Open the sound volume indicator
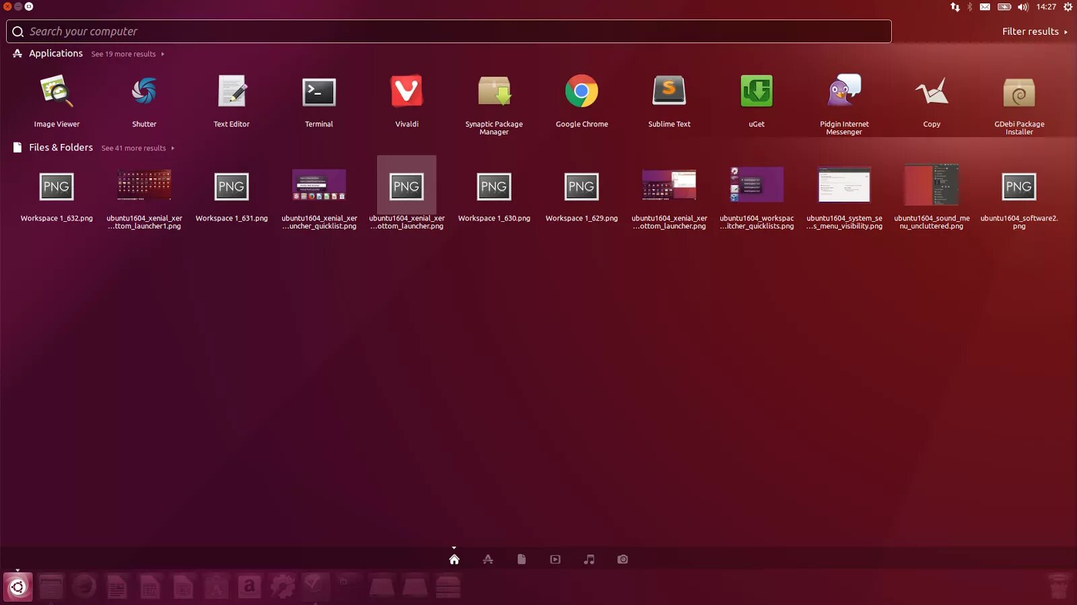The width and height of the screenshot is (1077, 605). point(1023,7)
